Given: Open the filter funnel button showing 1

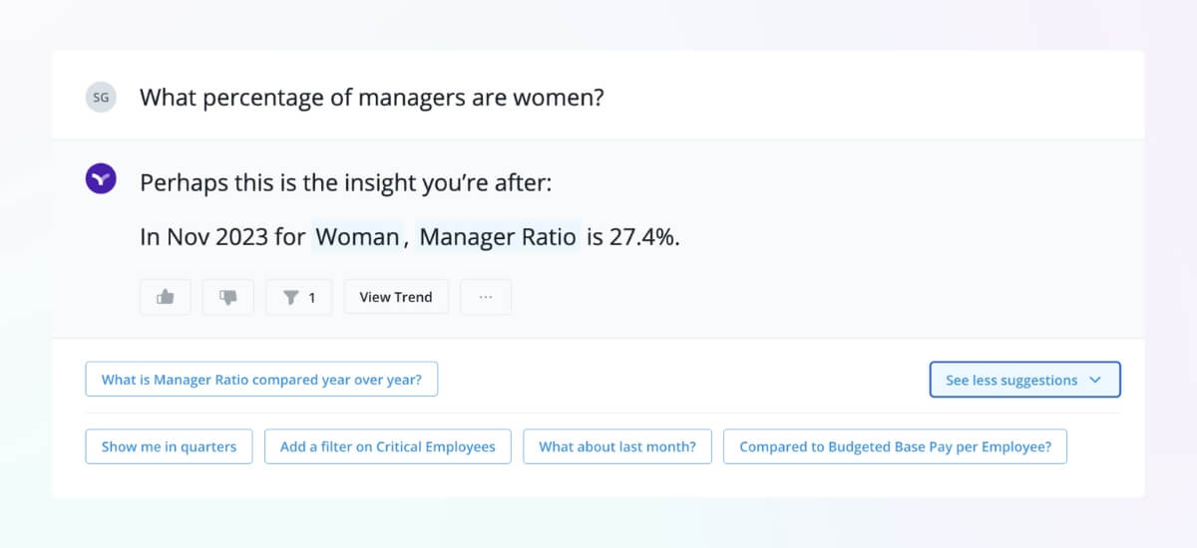Looking at the screenshot, I should 299,297.
